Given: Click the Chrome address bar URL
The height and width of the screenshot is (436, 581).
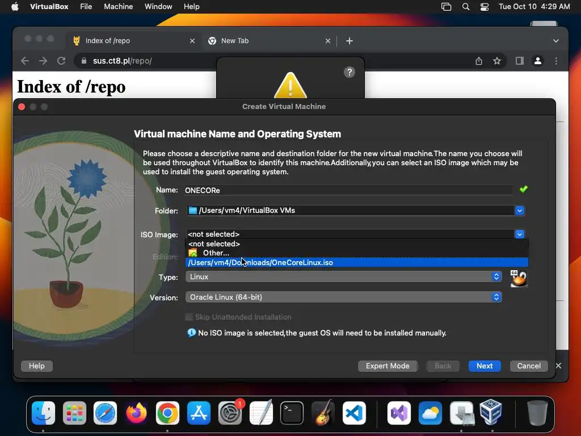Looking at the screenshot, I should [123, 61].
